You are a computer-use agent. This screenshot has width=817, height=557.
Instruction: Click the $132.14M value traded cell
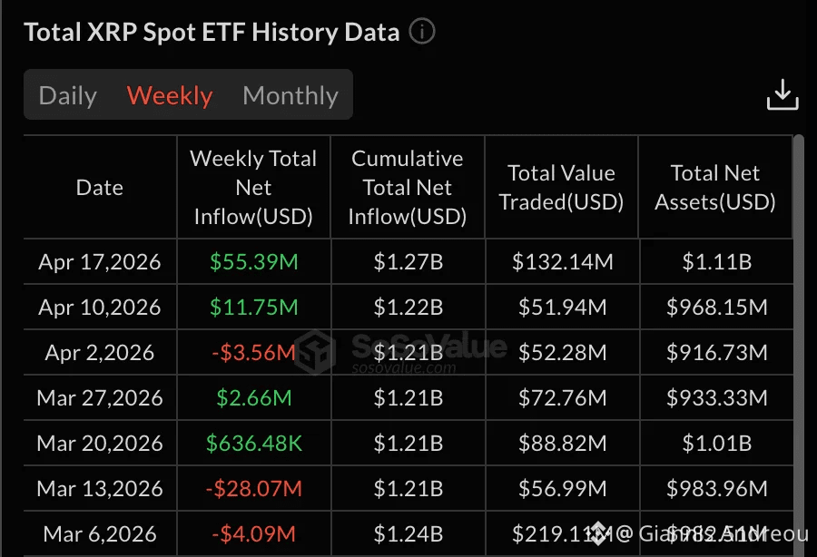[x=562, y=261]
